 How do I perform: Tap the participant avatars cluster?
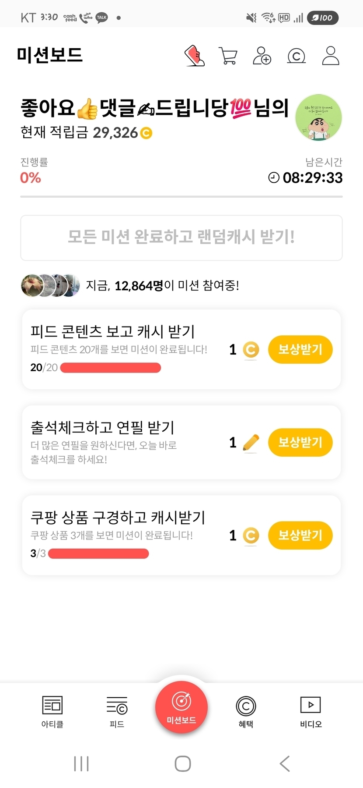point(50,285)
